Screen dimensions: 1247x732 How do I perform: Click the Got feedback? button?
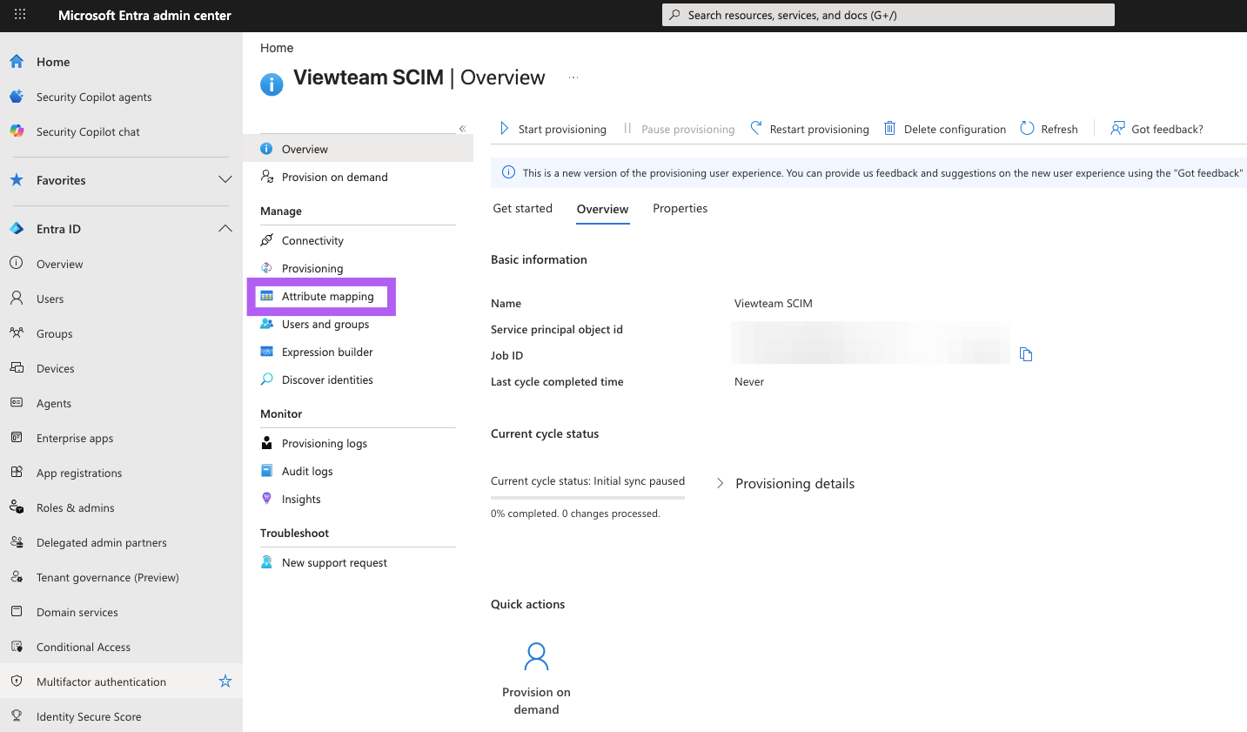coord(1157,129)
